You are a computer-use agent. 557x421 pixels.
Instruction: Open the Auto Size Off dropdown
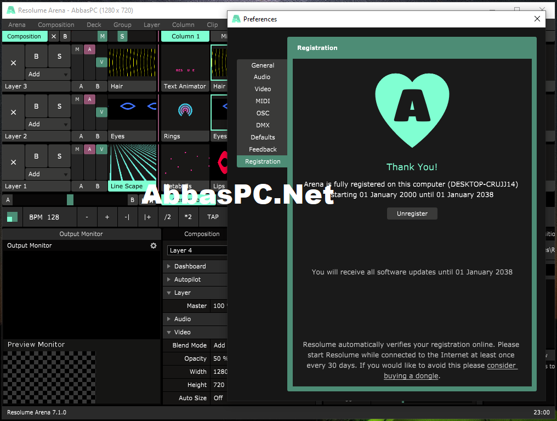pyautogui.click(x=219, y=398)
